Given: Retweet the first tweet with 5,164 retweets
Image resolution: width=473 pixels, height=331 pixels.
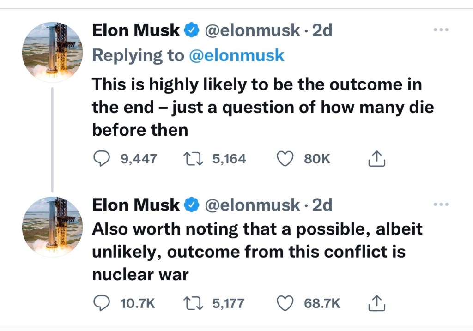Looking at the screenshot, I should point(191,159).
